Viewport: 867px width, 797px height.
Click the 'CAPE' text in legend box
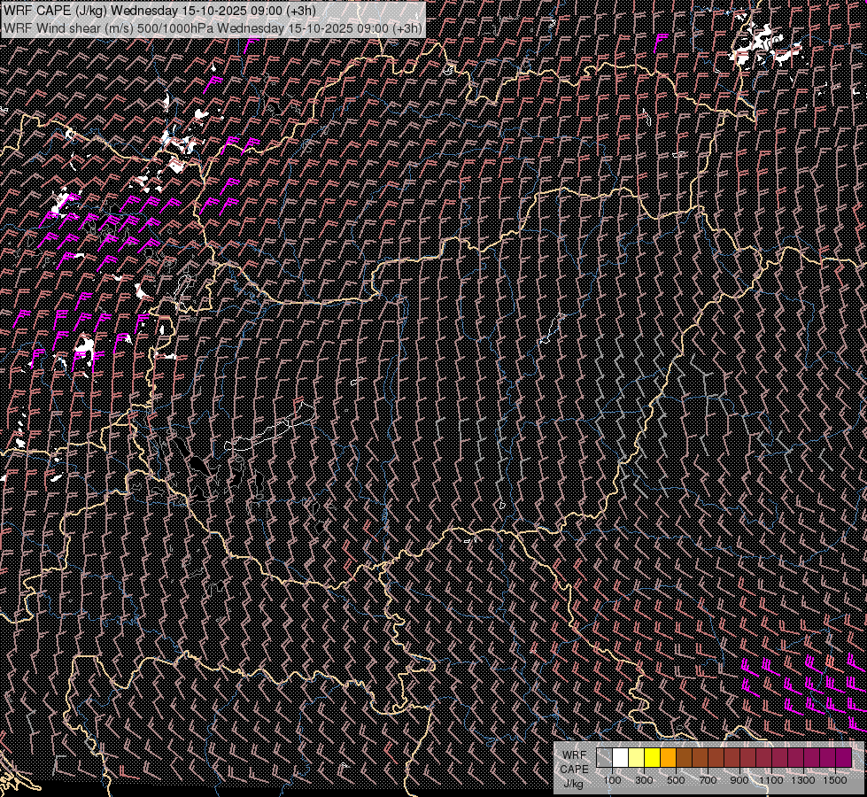click(574, 770)
